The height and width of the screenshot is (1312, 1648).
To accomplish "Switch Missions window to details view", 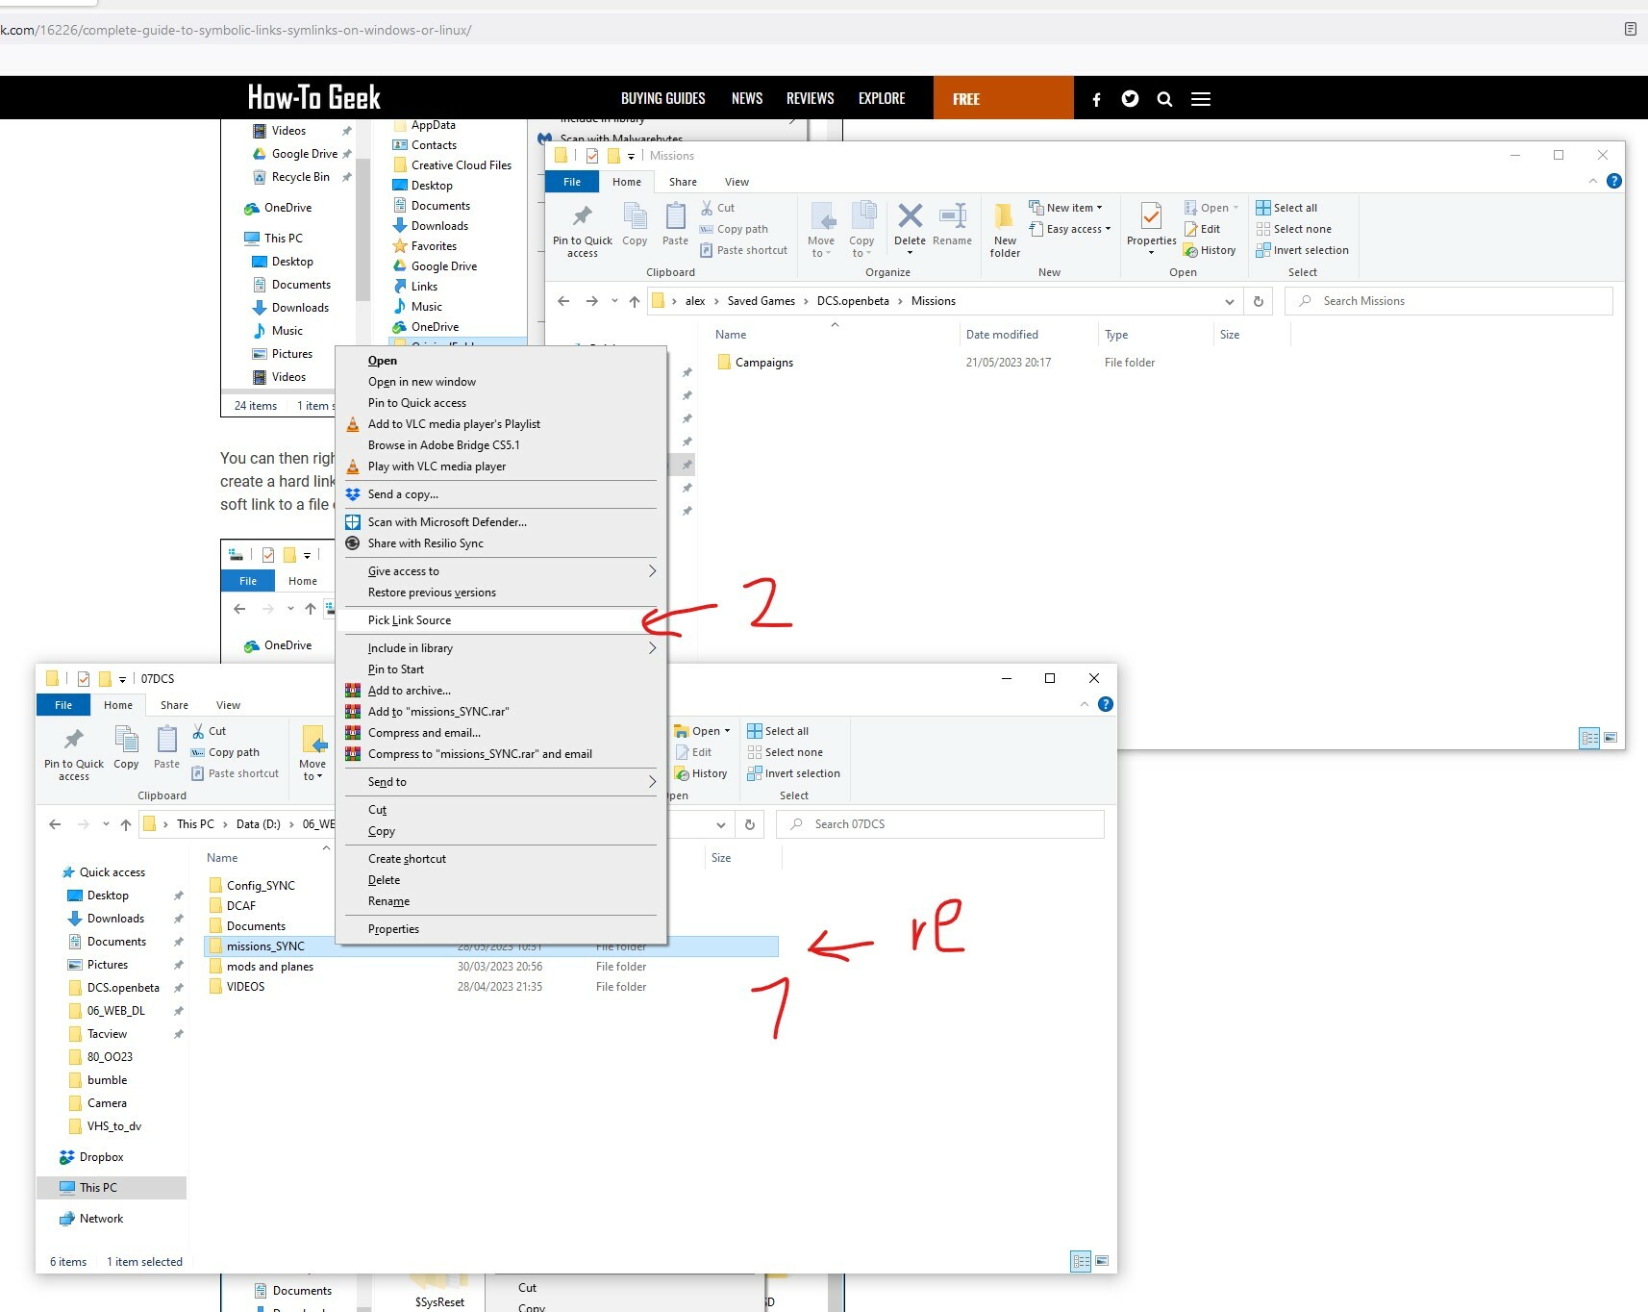I will tap(1589, 738).
